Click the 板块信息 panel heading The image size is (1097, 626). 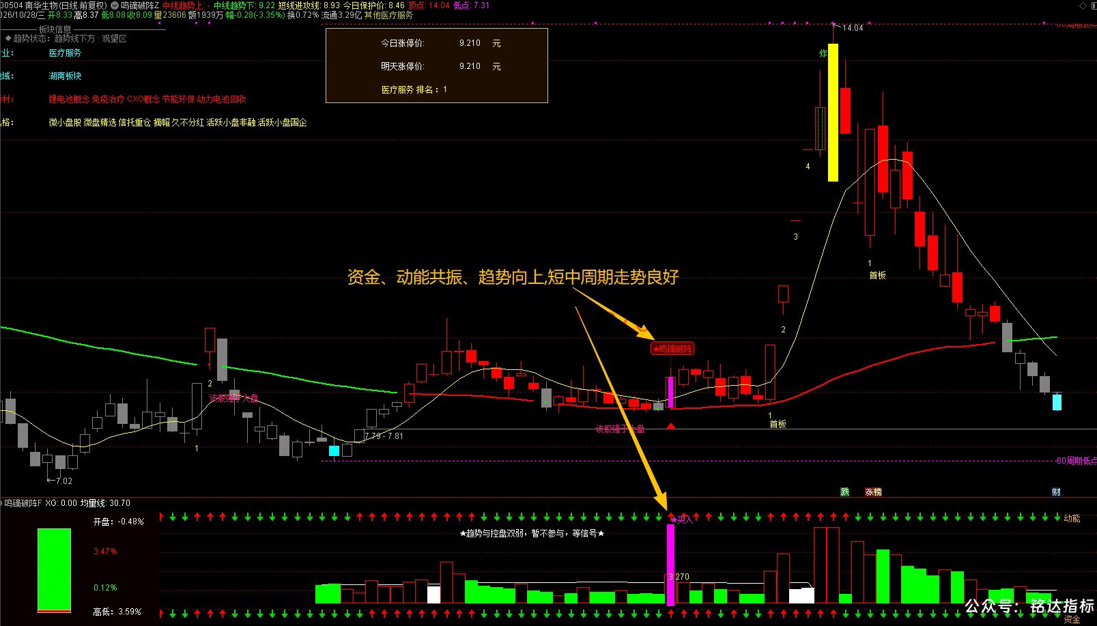tap(55, 29)
